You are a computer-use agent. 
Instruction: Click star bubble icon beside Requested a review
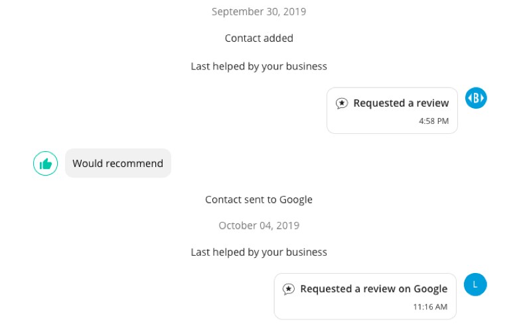342,103
